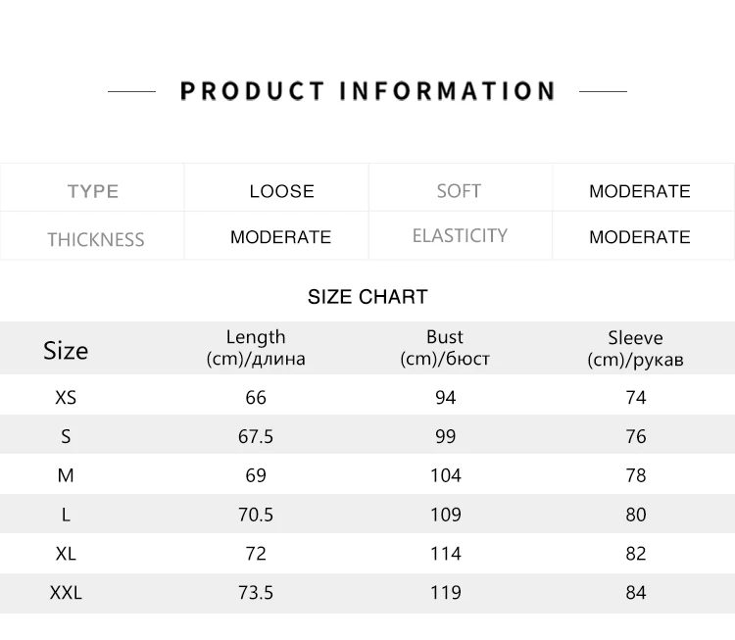Click the SIZE CHART title
The height and width of the screenshot is (640, 735).
[x=367, y=297]
